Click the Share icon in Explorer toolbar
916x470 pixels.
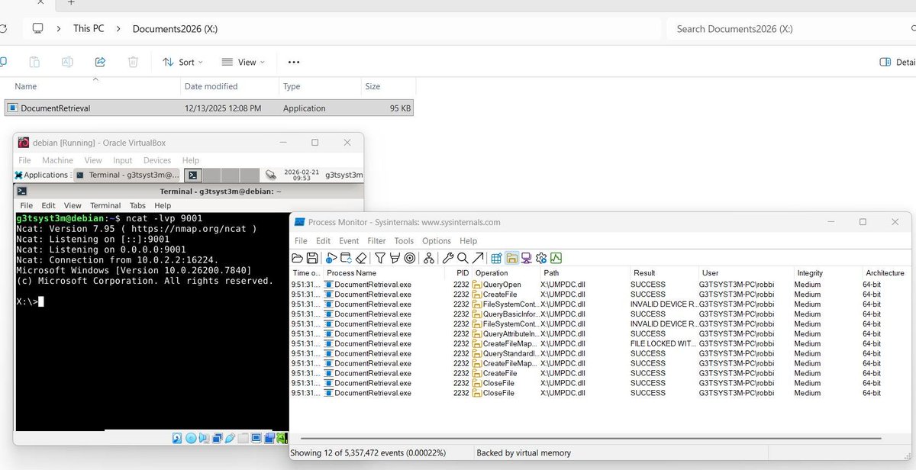pyautogui.click(x=100, y=62)
